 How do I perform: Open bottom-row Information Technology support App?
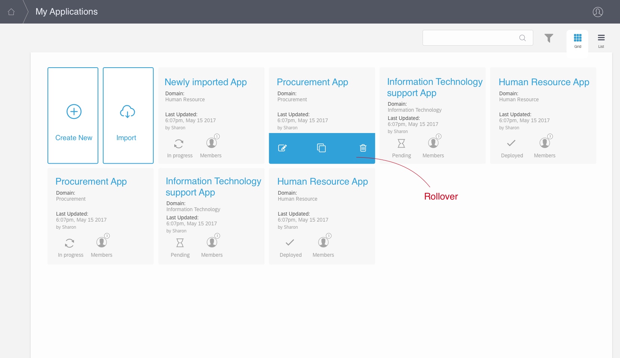pyautogui.click(x=213, y=186)
